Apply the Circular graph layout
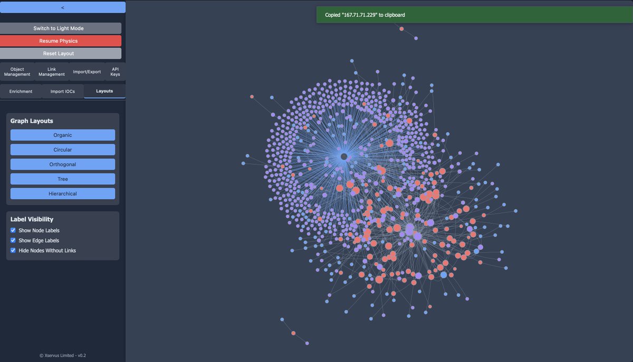Image resolution: width=633 pixels, height=362 pixels. click(63, 150)
